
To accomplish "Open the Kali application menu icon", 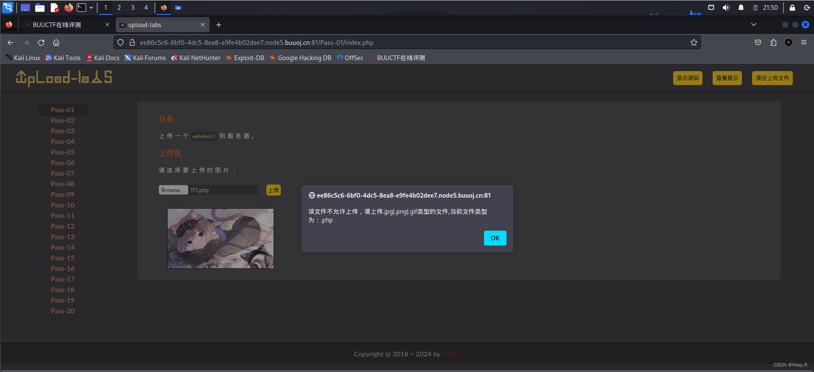I will [x=8, y=7].
